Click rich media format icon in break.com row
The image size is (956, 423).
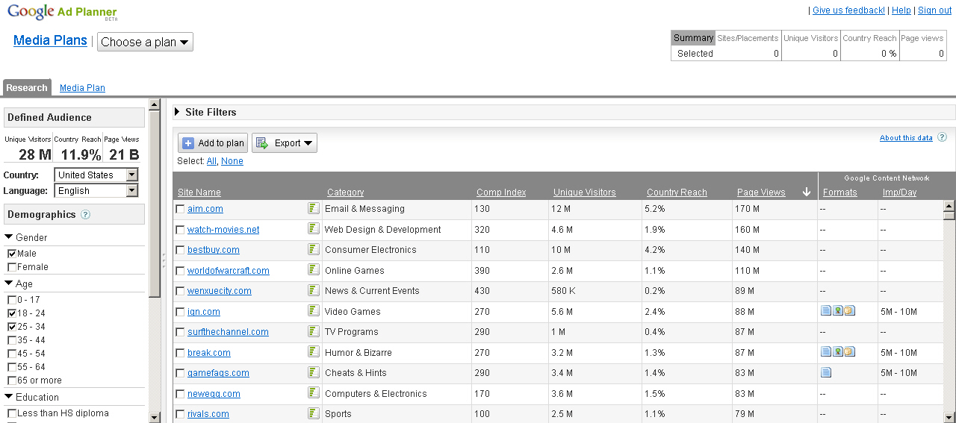[849, 352]
